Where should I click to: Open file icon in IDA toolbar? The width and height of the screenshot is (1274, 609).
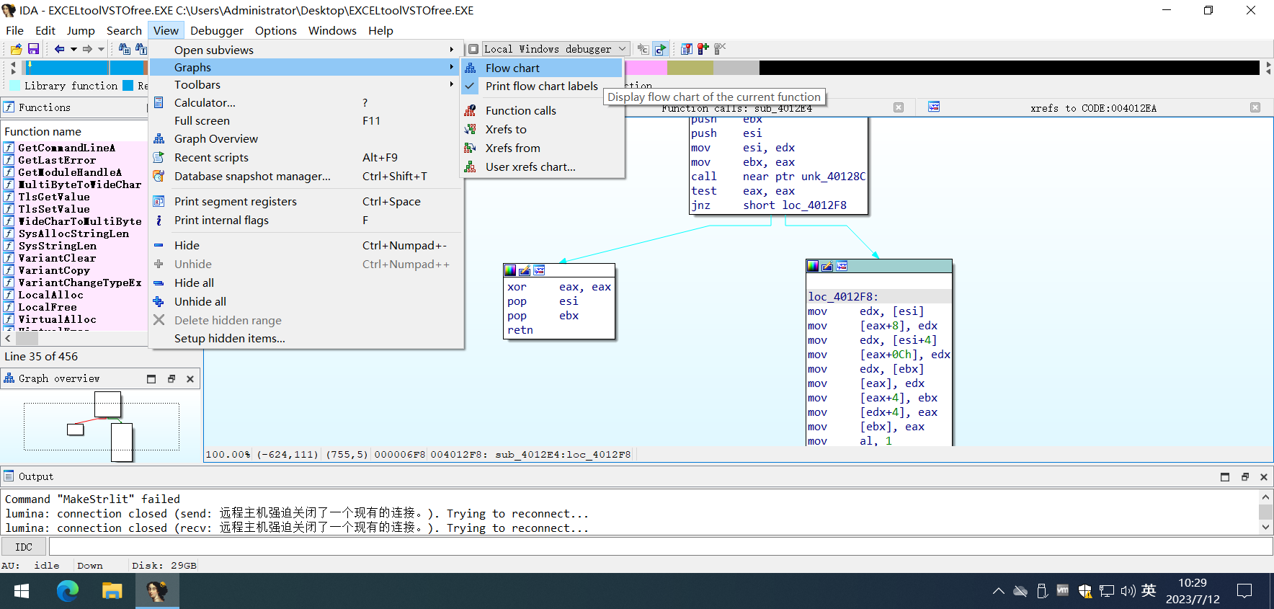16,49
